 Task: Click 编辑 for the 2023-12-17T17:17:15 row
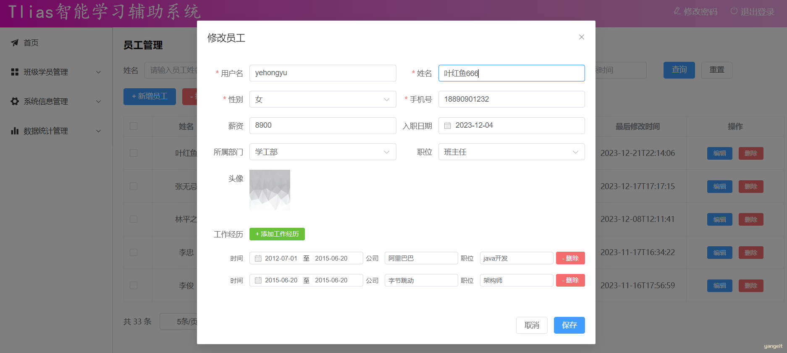pyautogui.click(x=720, y=187)
